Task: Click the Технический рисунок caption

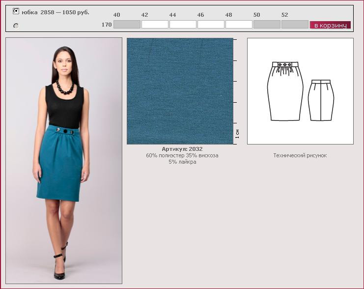Action: (x=300, y=155)
